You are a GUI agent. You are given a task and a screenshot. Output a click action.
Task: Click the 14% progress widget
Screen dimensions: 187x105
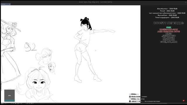[x=9, y=96]
